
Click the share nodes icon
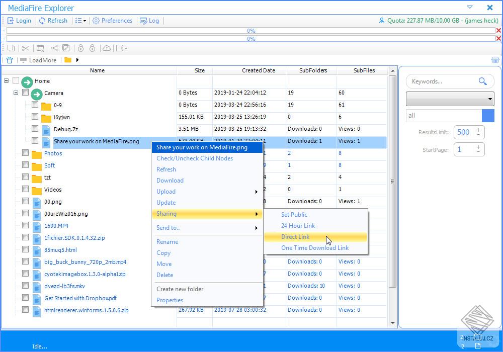tap(55, 48)
